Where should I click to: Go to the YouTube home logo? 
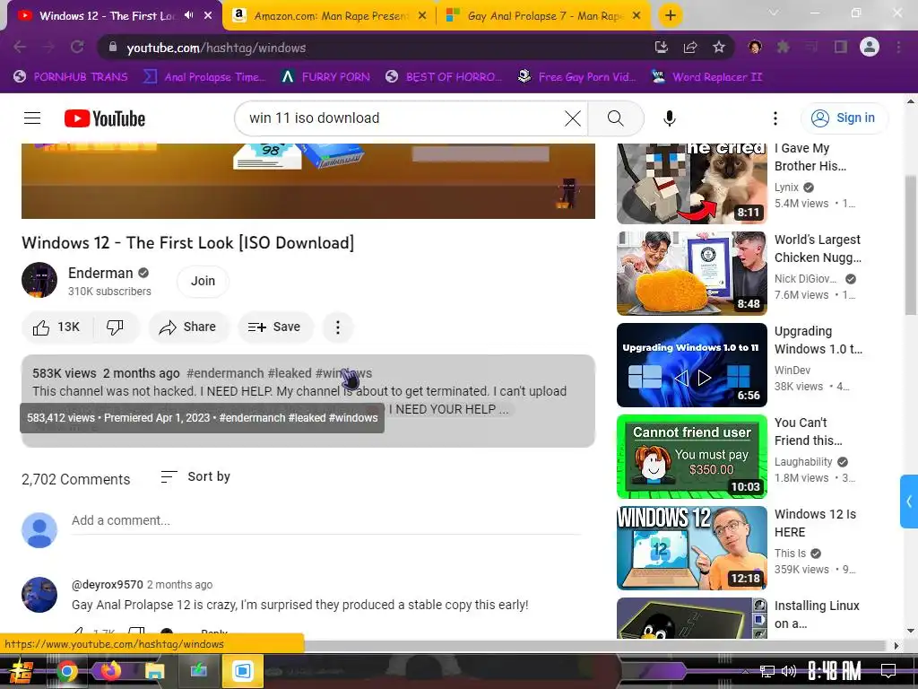pos(105,118)
